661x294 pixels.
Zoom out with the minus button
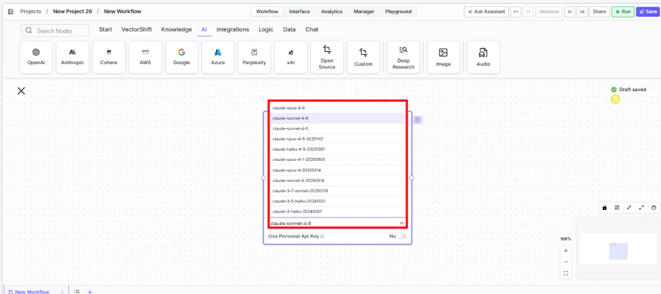click(x=565, y=262)
